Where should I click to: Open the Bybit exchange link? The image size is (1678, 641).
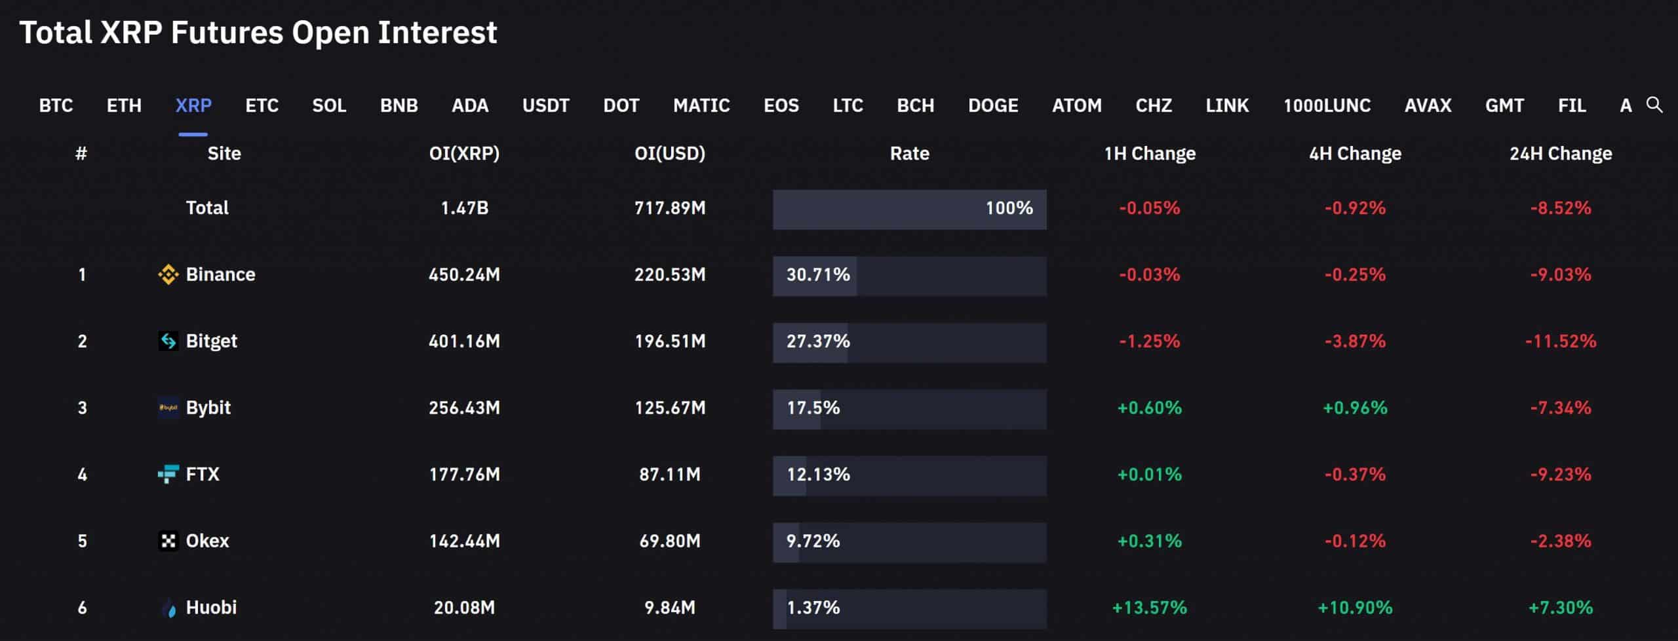[208, 408]
